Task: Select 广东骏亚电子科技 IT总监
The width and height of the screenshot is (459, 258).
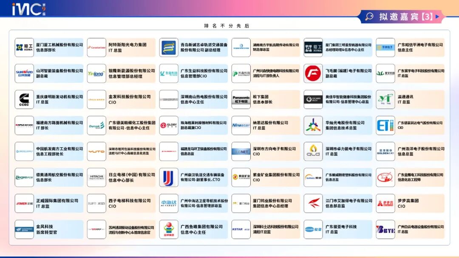Action: 341,230
